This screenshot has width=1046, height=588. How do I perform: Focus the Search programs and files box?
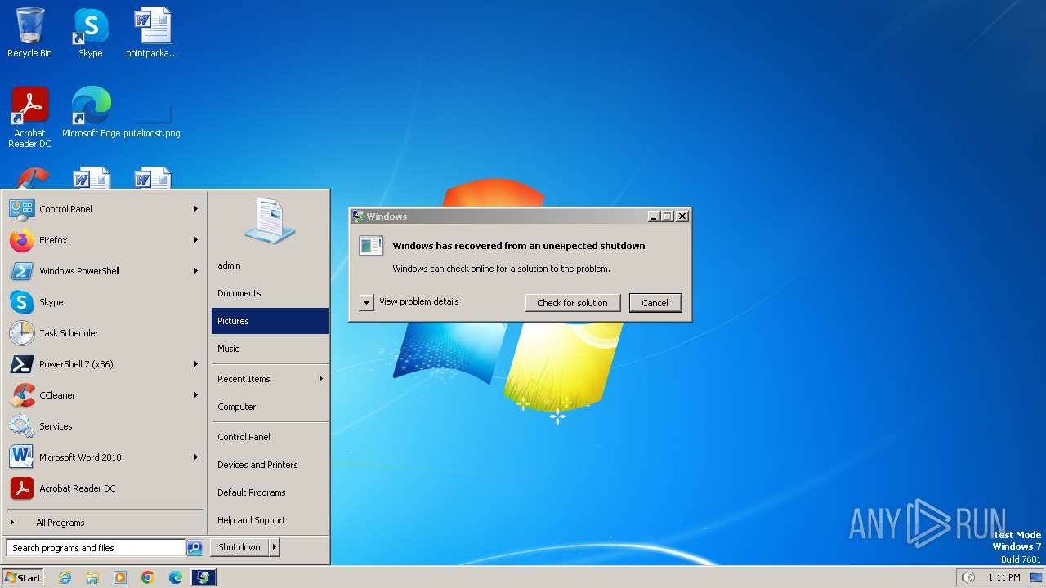[x=96, y=548]
